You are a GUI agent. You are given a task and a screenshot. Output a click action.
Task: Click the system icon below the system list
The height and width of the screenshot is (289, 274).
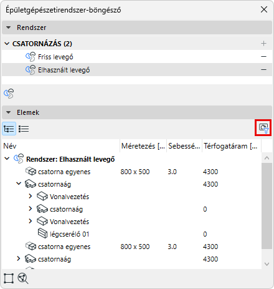[x=9, y=94]
